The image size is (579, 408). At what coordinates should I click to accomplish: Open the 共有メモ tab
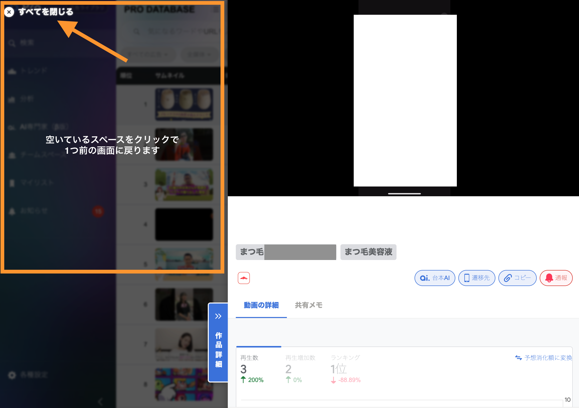click(308, 305)
